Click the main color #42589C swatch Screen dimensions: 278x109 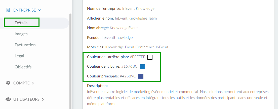pos(141,76)
